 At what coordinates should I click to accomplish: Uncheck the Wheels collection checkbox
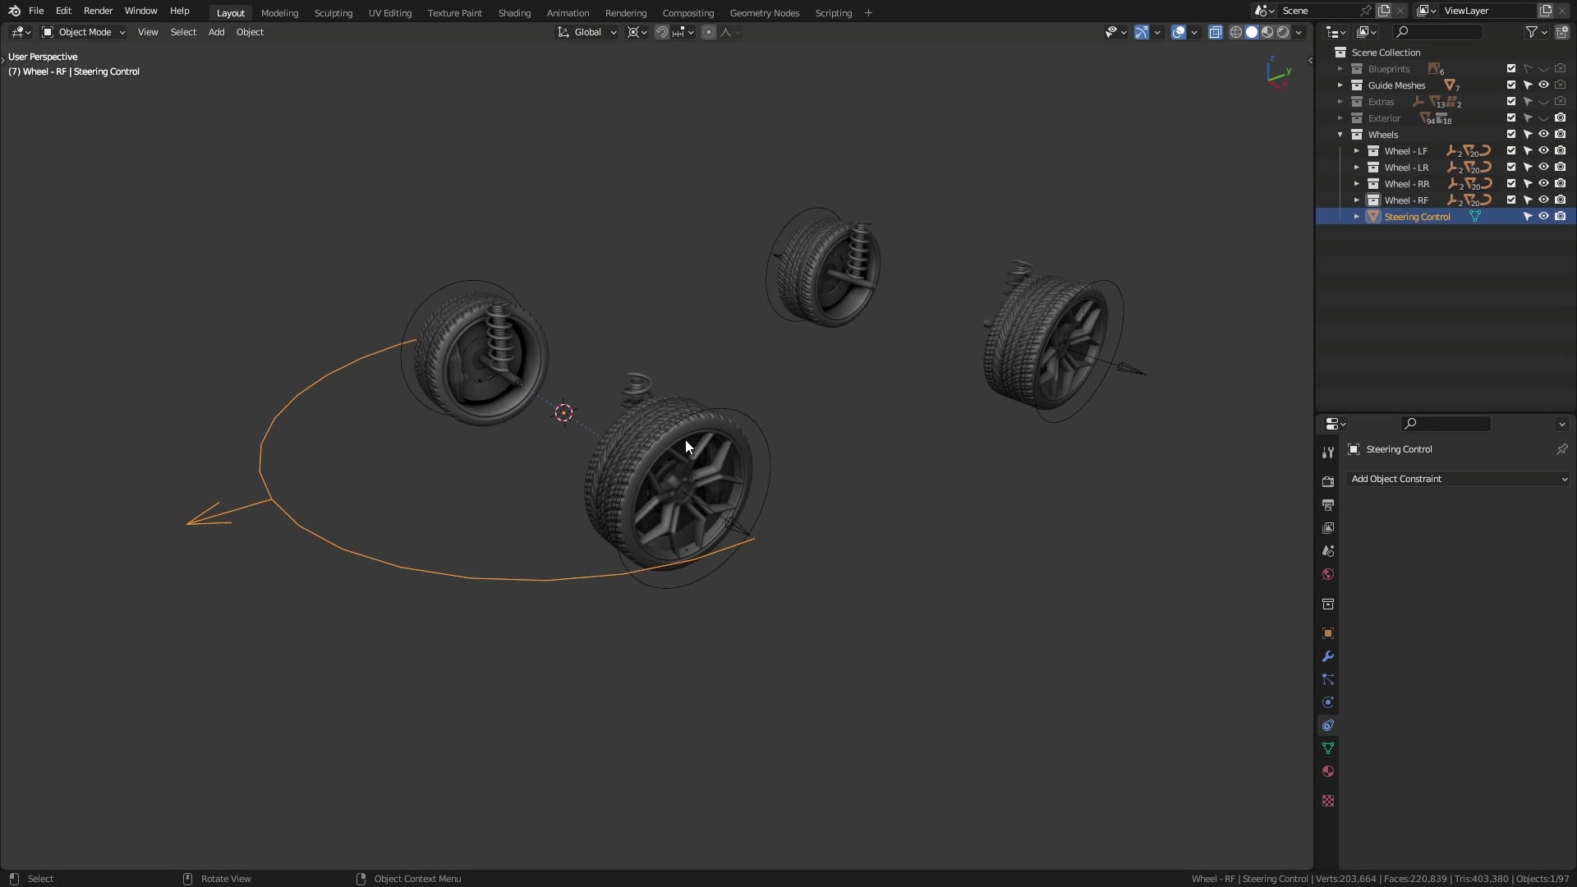tap(1511, 135)
